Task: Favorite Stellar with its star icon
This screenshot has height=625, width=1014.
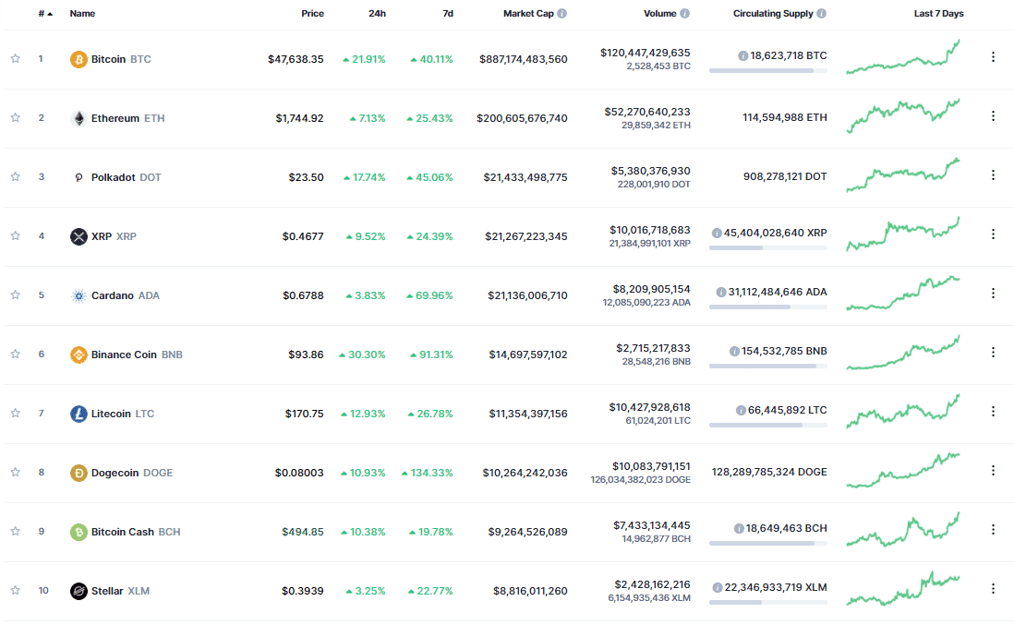Action: coord(15,590)
